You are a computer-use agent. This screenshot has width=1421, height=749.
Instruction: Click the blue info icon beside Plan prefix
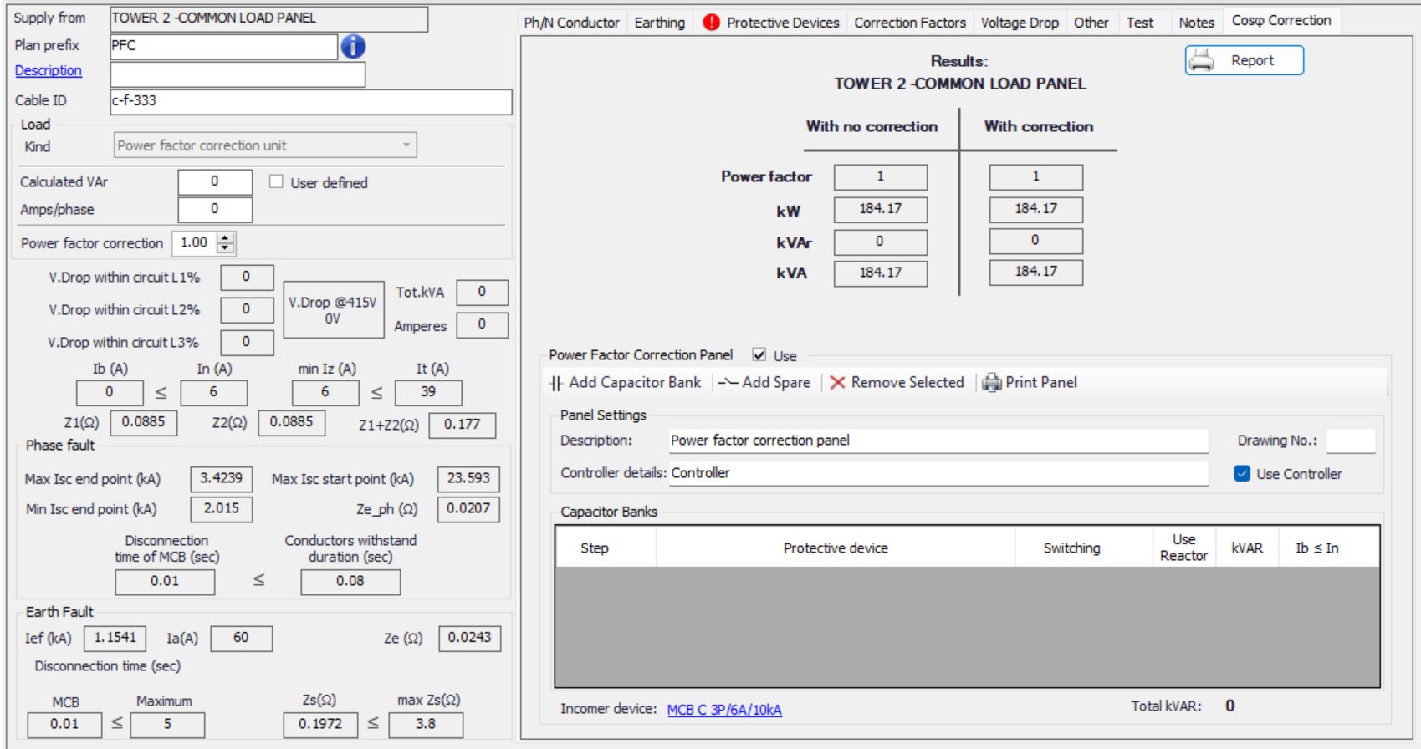353,46
